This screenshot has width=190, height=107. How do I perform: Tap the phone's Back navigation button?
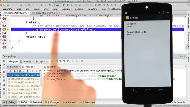click(135, 90)
